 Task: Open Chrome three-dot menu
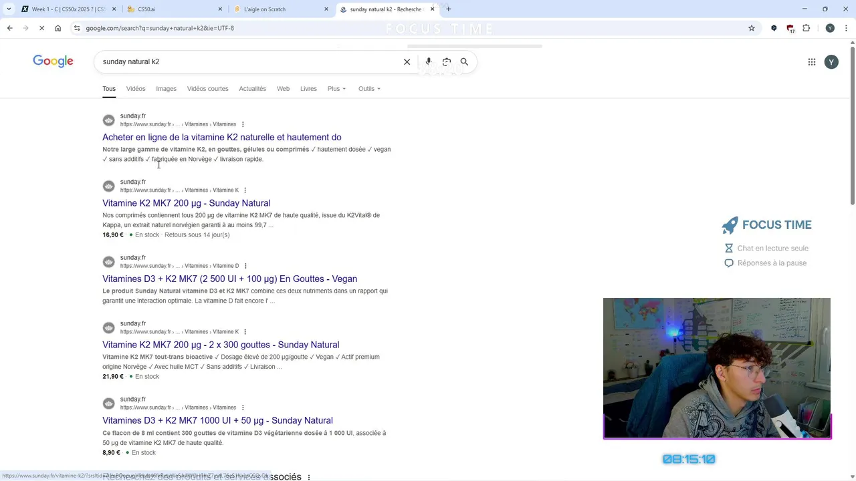[x=846, y=28]
